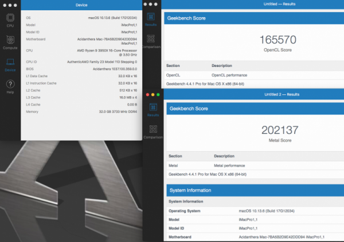
Task: Click the Motherboard row in System Information
Action: tap(255, 237)
